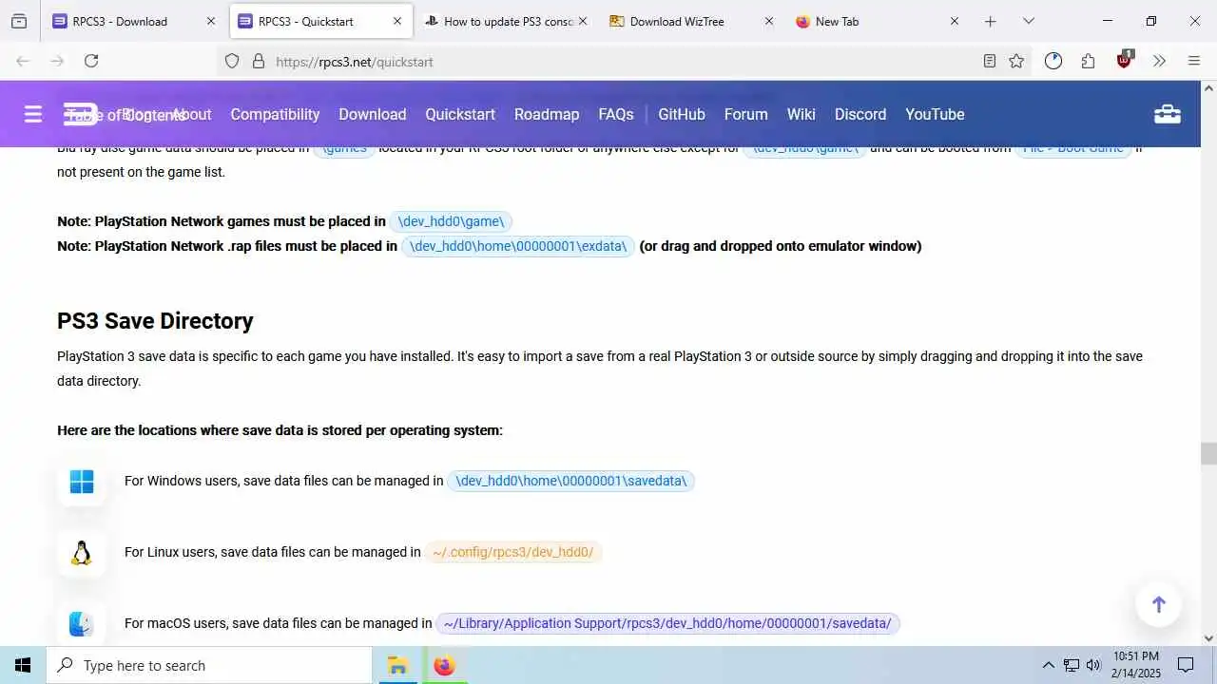Show more tools overflow chevron
Screen dimensions: 1217x684
[x=1159, y=61]
